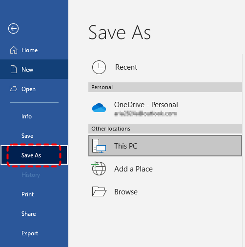This screenshot has height=247, width=245.
Task: Select New in the backstage sidebar
Action: pyautogui.click(x=34, y=69)
